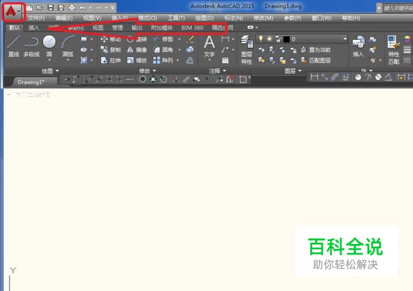
Task: Click the black layer color swatch
Action: click(286, 39)
